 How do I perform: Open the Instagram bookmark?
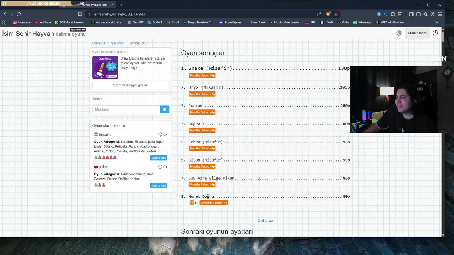tap(22, 22)
